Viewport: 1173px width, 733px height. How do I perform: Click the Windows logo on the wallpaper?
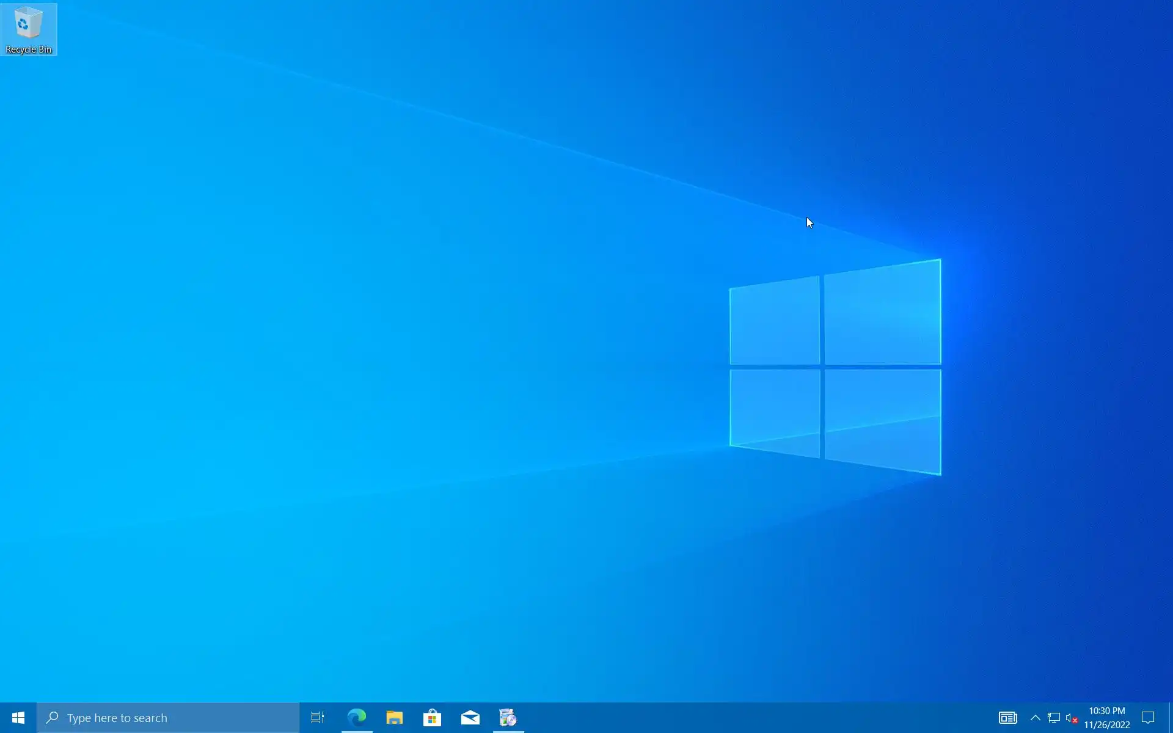coord(835,366)
